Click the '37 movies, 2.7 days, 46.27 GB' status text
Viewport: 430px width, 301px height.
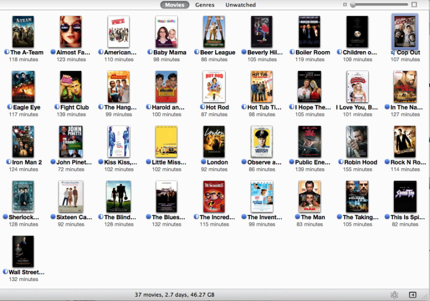[x=175, y=295]
